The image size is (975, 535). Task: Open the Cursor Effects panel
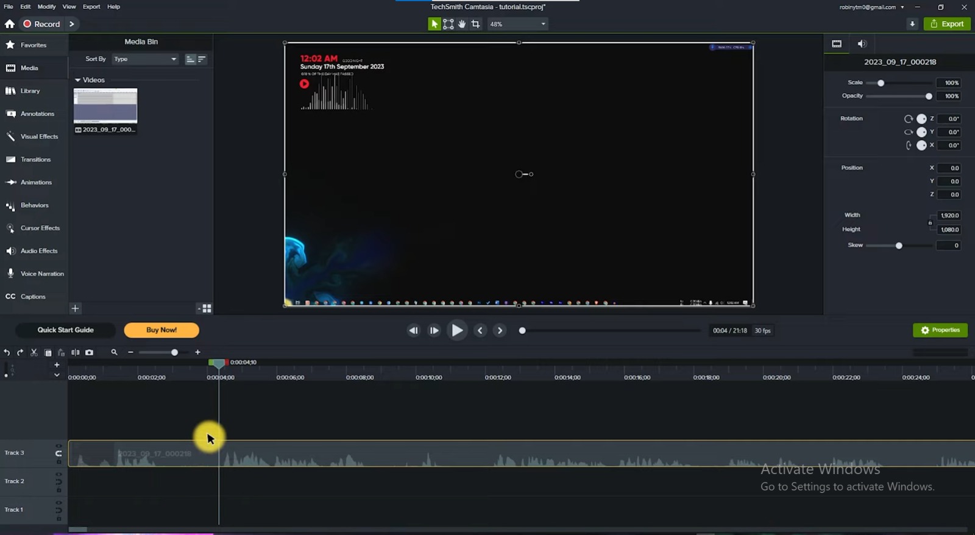pos(34,228)
